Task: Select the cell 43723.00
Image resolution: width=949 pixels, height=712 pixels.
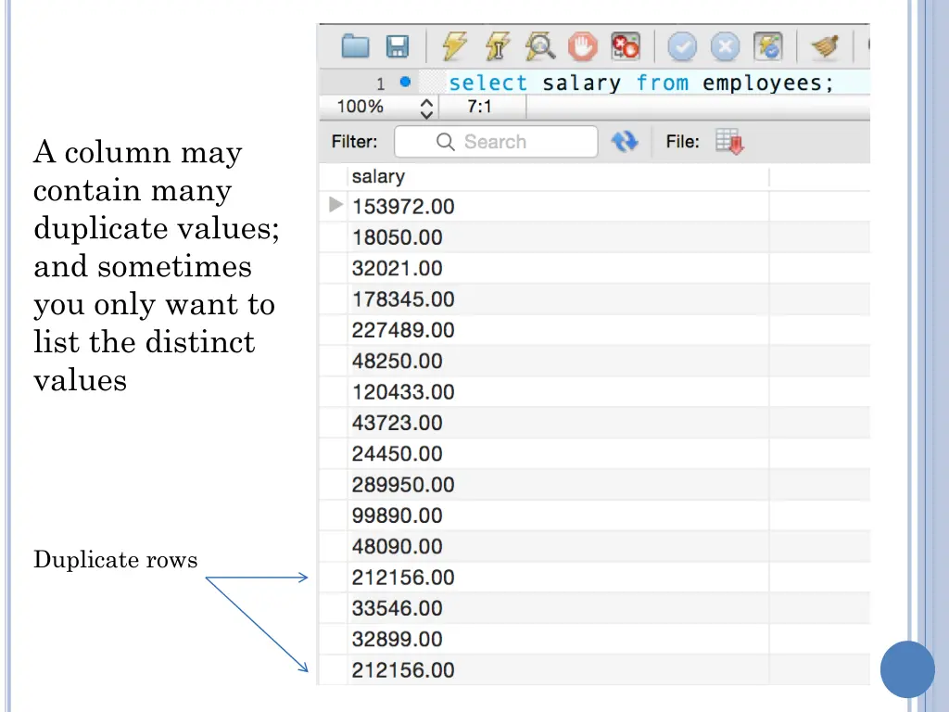Action: tap(559, 423)
